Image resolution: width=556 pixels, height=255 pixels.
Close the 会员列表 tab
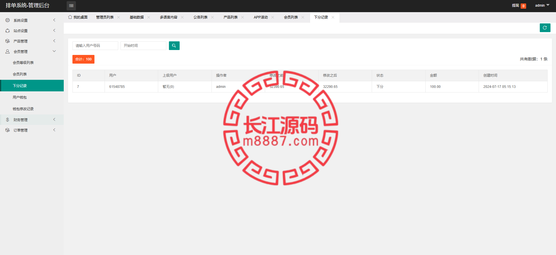pos(303,17)
